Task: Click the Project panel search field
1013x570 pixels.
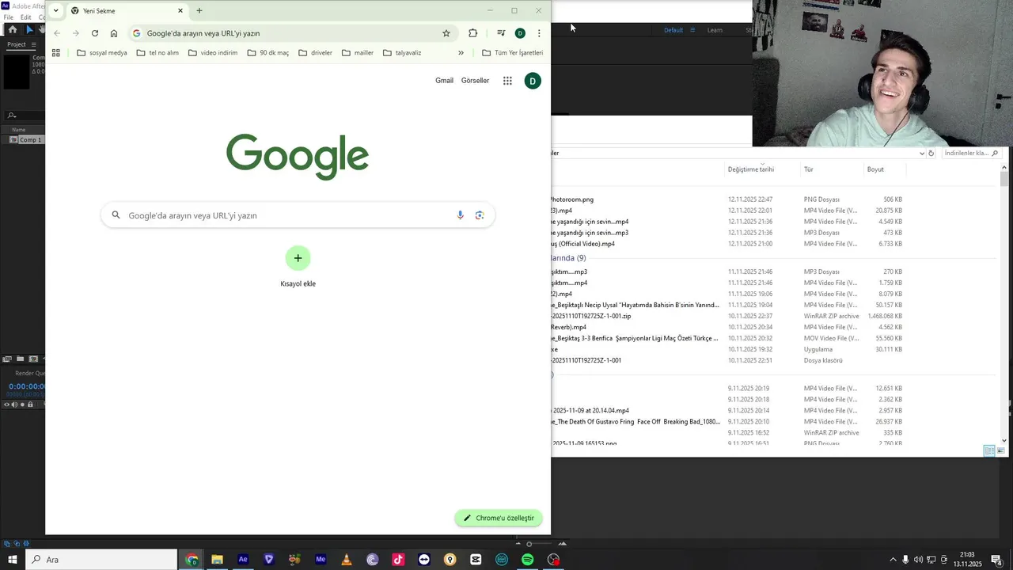Action: point(24,116)
